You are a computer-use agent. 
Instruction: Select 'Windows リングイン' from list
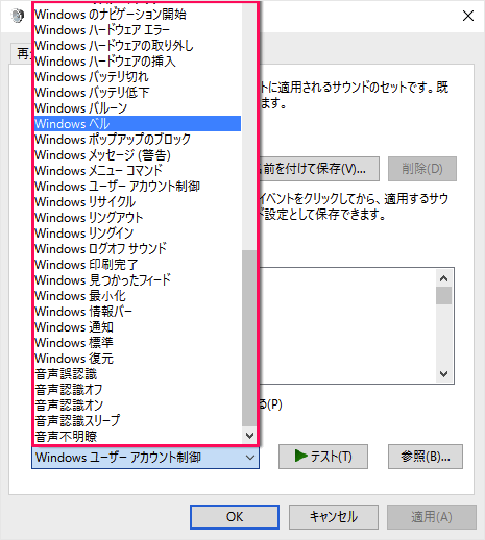pyautogui.click(x=138, y=233)
